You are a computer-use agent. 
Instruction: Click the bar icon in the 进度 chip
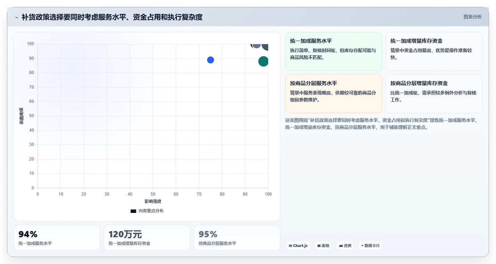click(x=341, y=246)
